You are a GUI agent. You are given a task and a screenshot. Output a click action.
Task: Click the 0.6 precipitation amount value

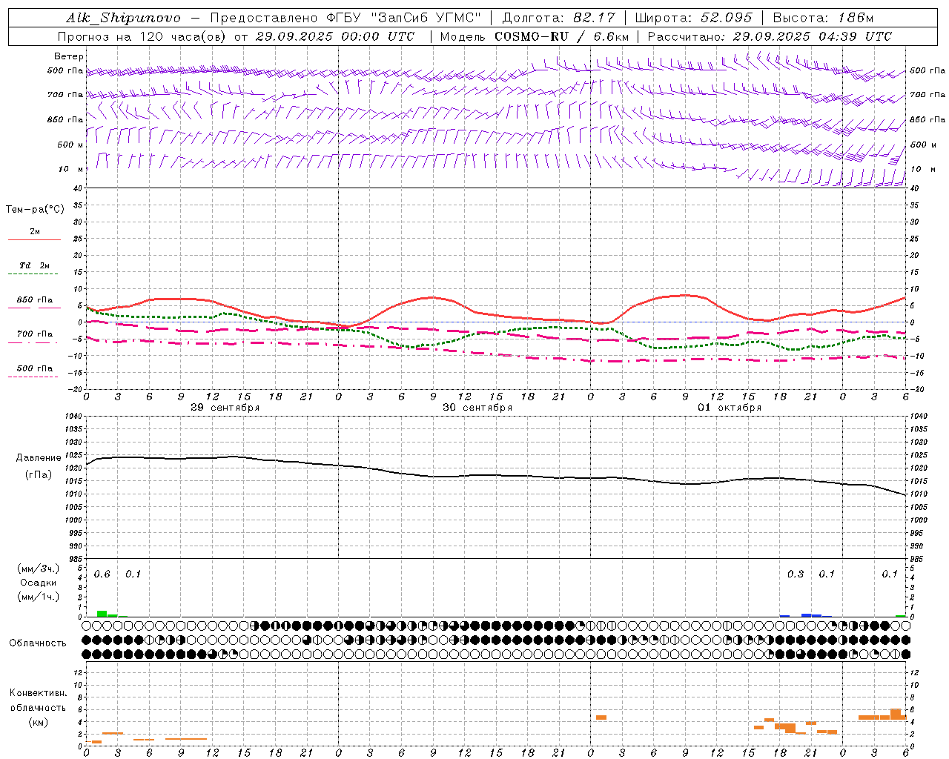click(102, 574)
